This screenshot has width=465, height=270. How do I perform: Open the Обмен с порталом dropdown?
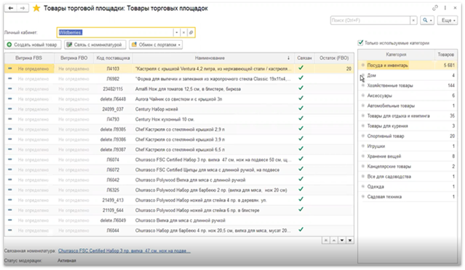click(156, 45)
